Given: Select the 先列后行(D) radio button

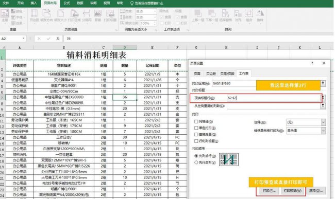Looking at the screenshot, I should pos(196,156).
